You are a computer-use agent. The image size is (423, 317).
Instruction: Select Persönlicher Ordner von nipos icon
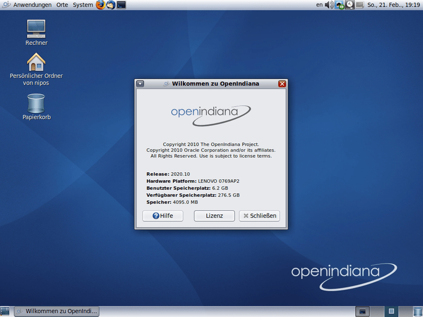[36, 70]
